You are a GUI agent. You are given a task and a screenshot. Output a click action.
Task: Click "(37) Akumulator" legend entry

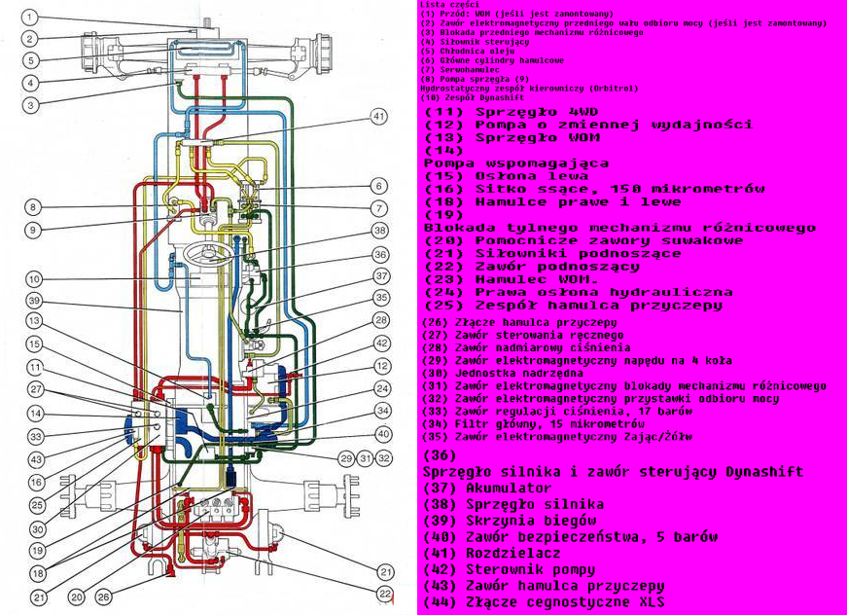(488, 488)
